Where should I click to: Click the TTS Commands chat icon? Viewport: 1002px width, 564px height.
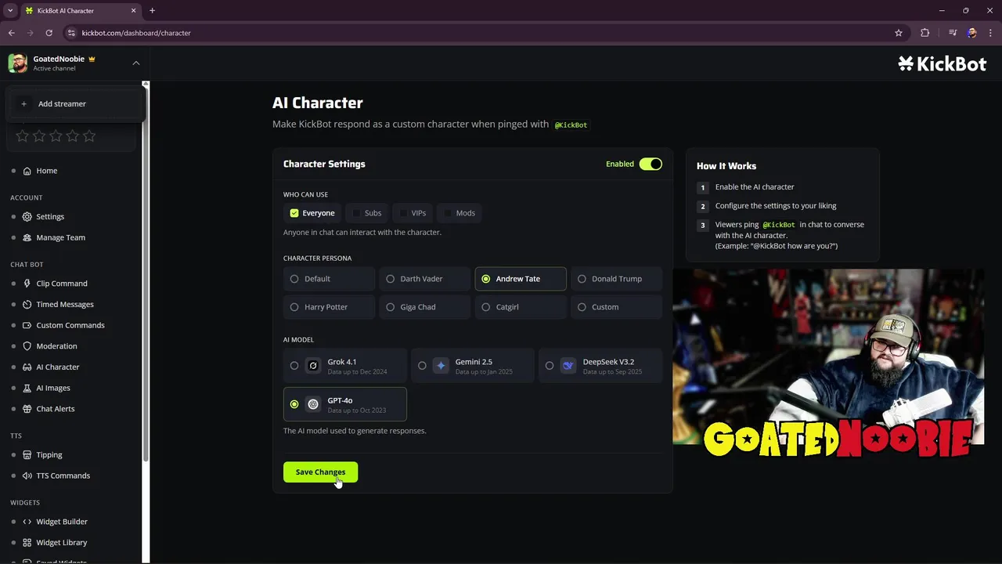tap(27, 475)
